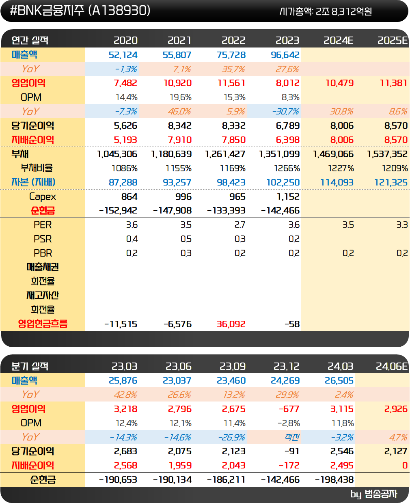This screenshot has width=410, height=503.
Task: Select the 2024E operating profit 10,479
Action: (x=339, y=83)
